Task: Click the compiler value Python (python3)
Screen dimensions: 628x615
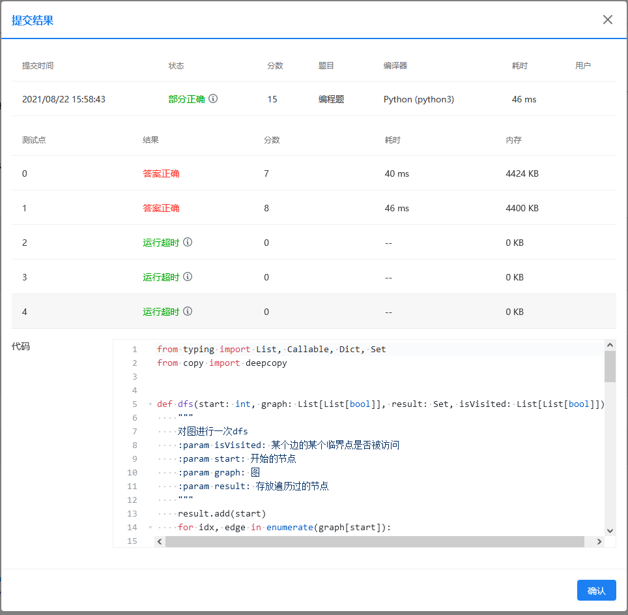Action: tap(418, 99)
